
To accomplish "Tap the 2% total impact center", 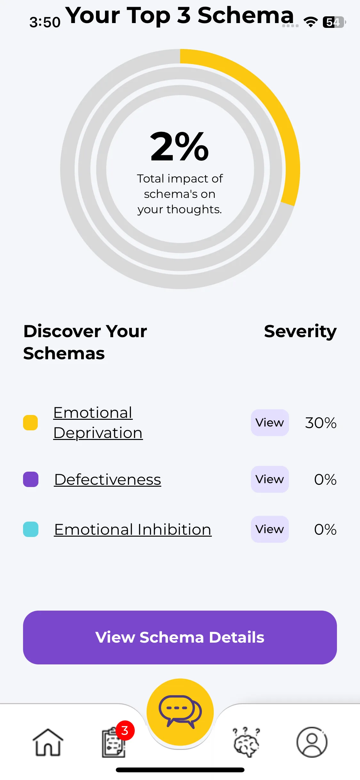I will [x=180, y=147].
